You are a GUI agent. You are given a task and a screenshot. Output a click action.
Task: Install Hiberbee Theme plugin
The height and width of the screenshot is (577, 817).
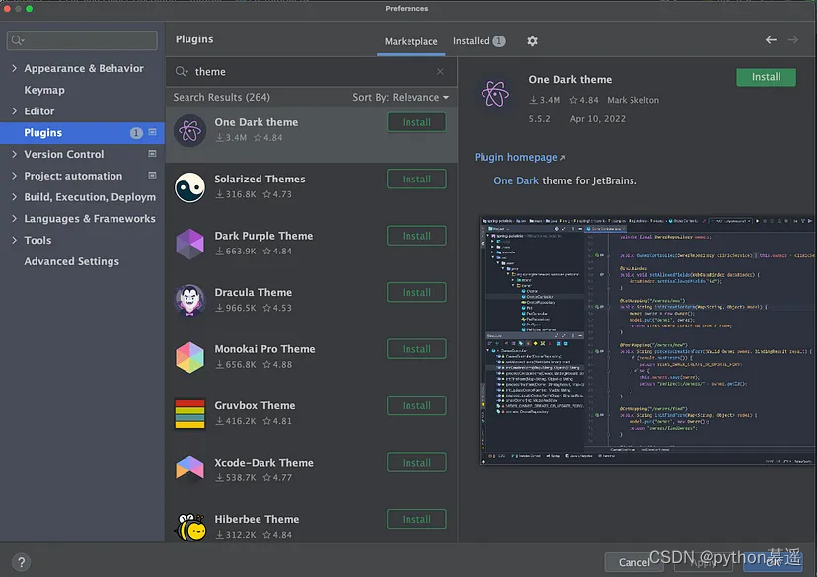tap(416, 519)
